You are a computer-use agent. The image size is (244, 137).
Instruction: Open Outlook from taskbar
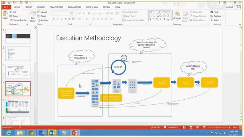(x=52, y=133)
